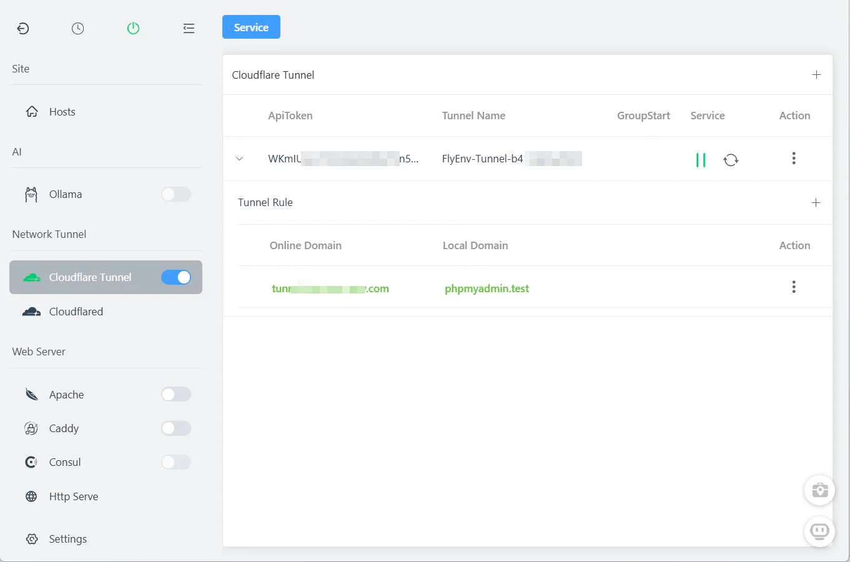Select the Cloudflared cloud icon
The width and height of the screenshot is (850, 562).
click(x=32, y=311)
